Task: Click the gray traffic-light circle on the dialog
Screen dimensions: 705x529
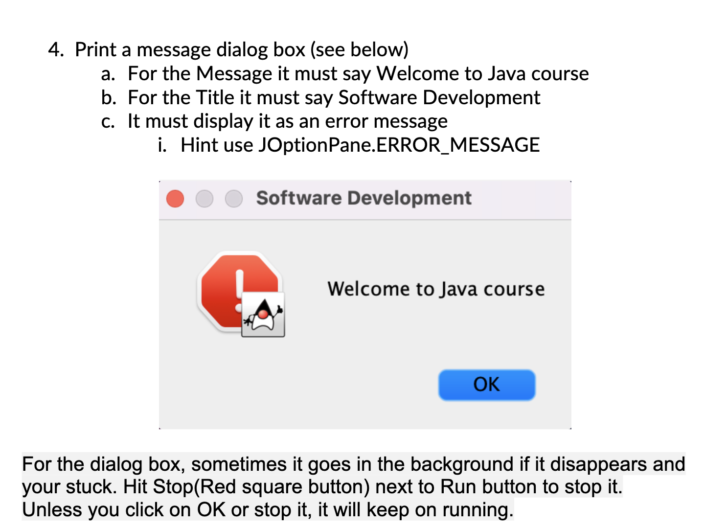Action: point(234,199)
